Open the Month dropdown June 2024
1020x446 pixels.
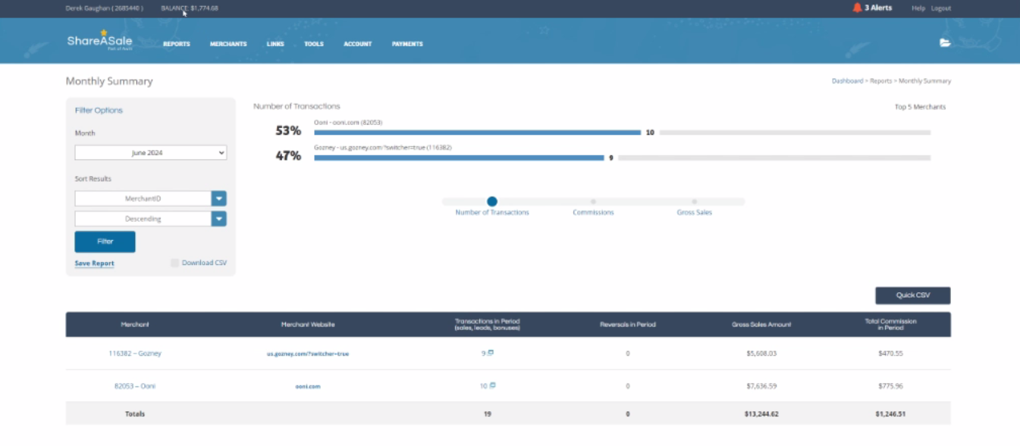click(150, 153)
